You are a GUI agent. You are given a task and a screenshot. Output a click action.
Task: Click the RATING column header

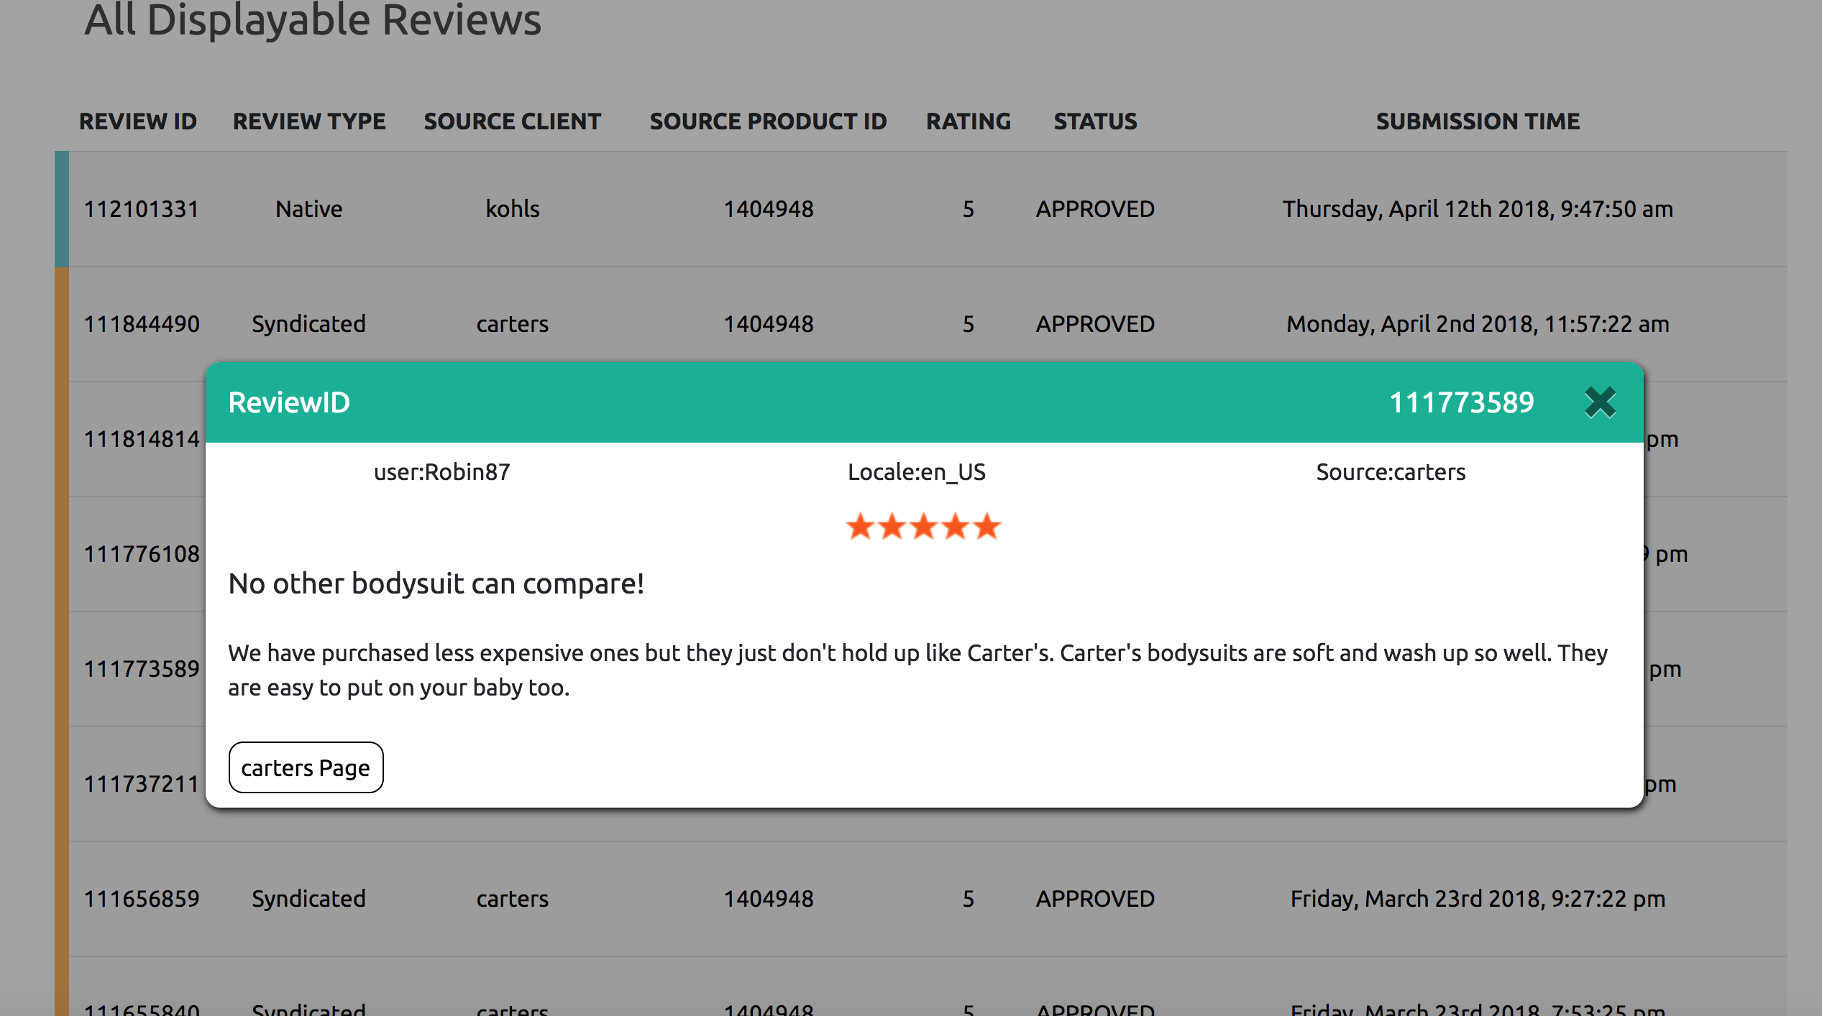[969, 121]
